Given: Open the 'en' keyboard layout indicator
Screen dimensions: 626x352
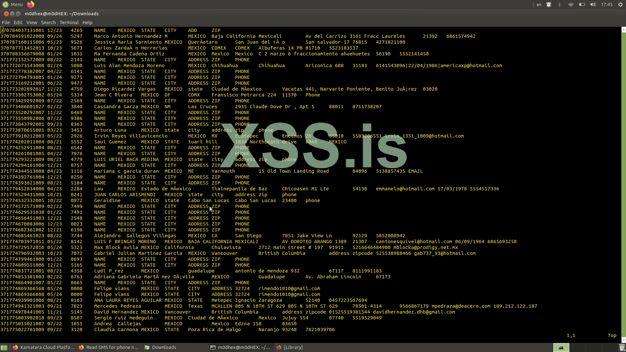Looking at the screenshot, I should pos(539,5).
